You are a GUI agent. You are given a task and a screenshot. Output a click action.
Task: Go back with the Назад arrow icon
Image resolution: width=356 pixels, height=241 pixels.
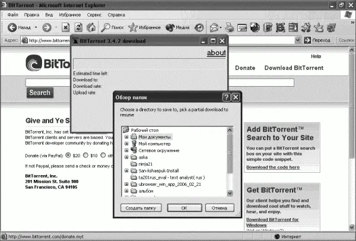coord(12,28)
